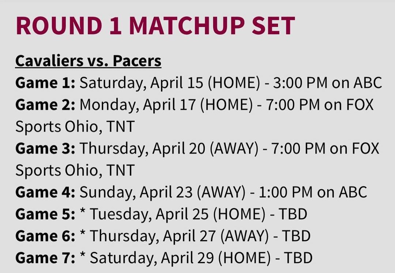Click the Cavaliers vs. Pacers underlined title
This screenshot has height=273, width=395.
pyautogui.click(x=88, y=61)
